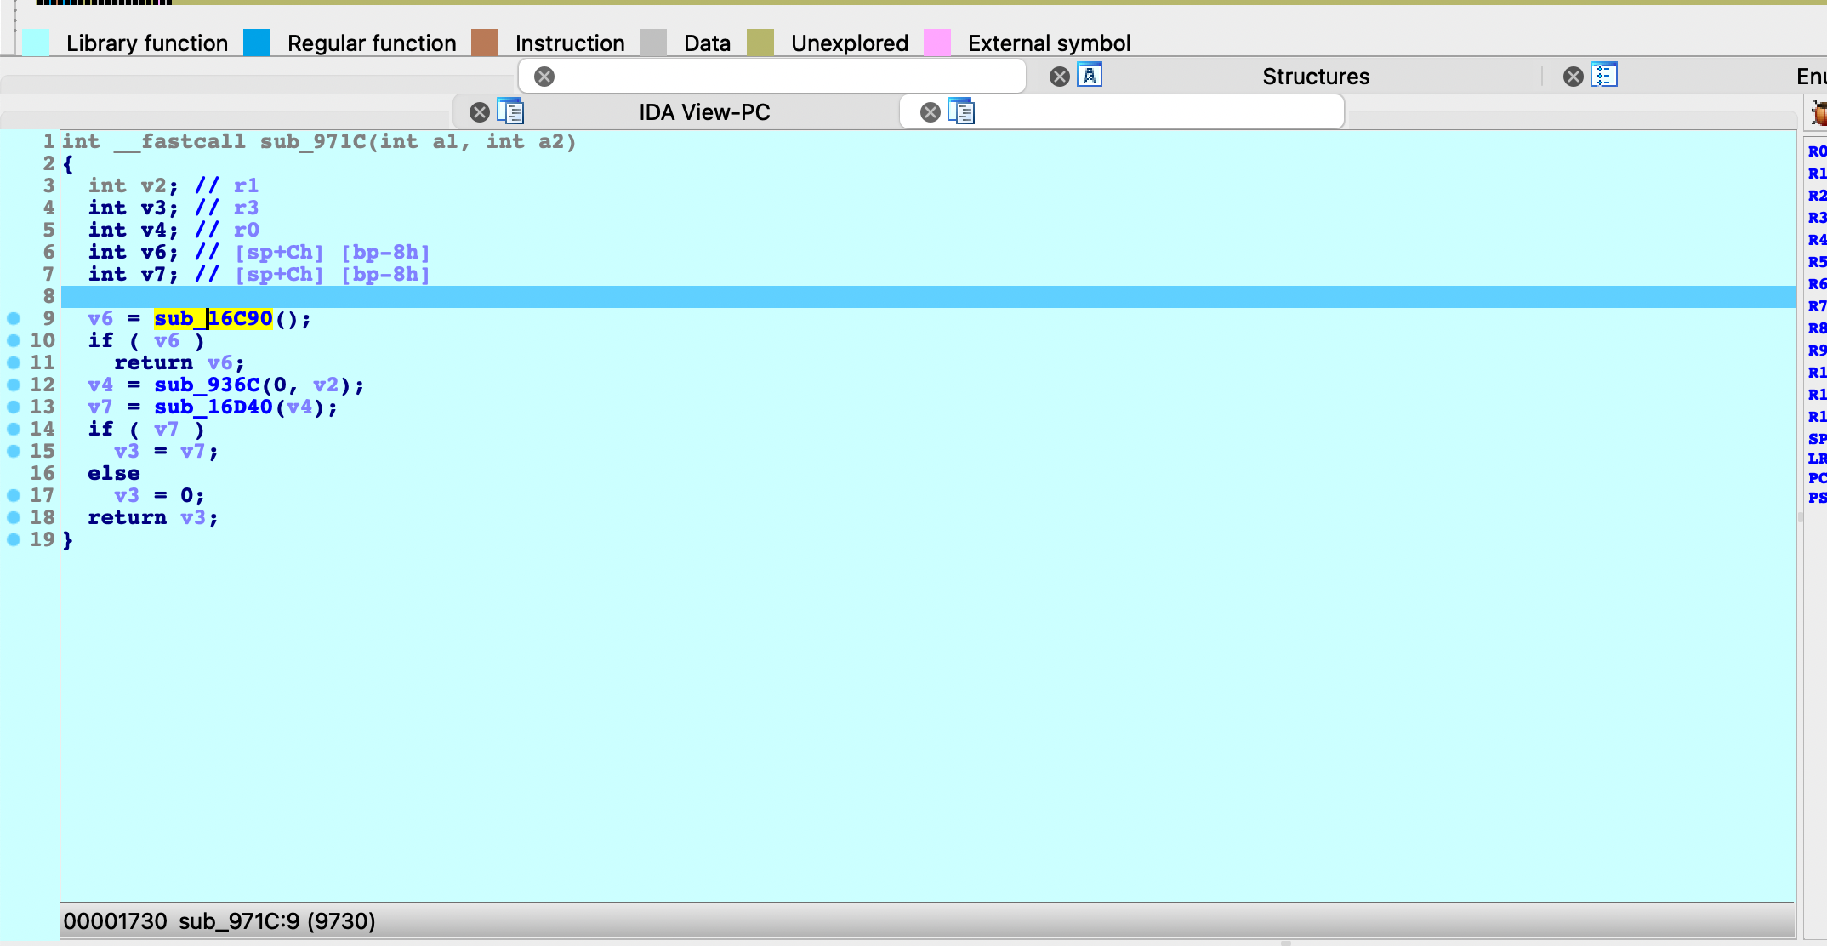1827x946 pixels.
Task: Click the sub_971C function name in the signature
Action: click(x=312, y=141)
